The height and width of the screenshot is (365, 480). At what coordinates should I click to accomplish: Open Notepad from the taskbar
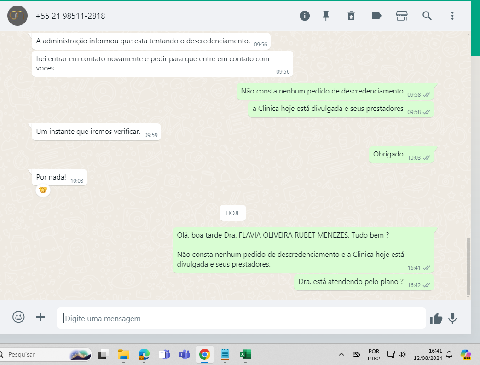225,354
